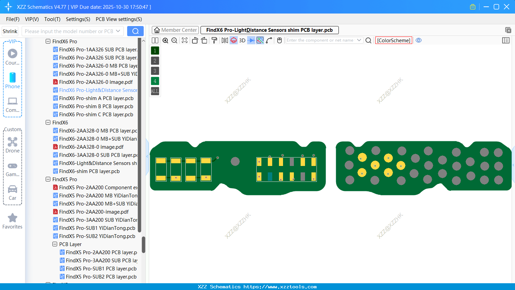
Task: Click the file tree vertical scrollbar thumb
Action: point(143,245)
